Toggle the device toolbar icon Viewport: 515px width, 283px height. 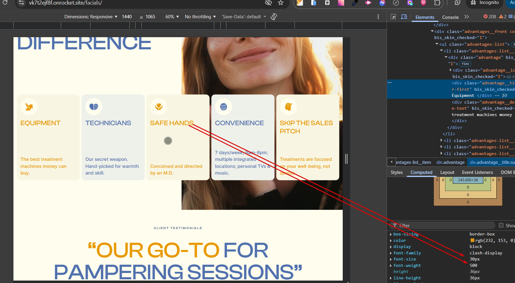tap(404, 17)
